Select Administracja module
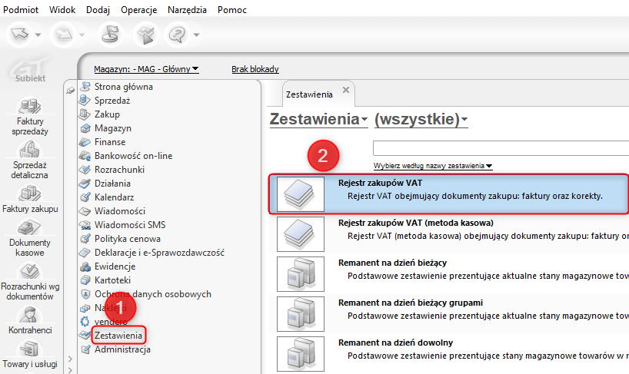The image size is (629, 374). point(122,349)
